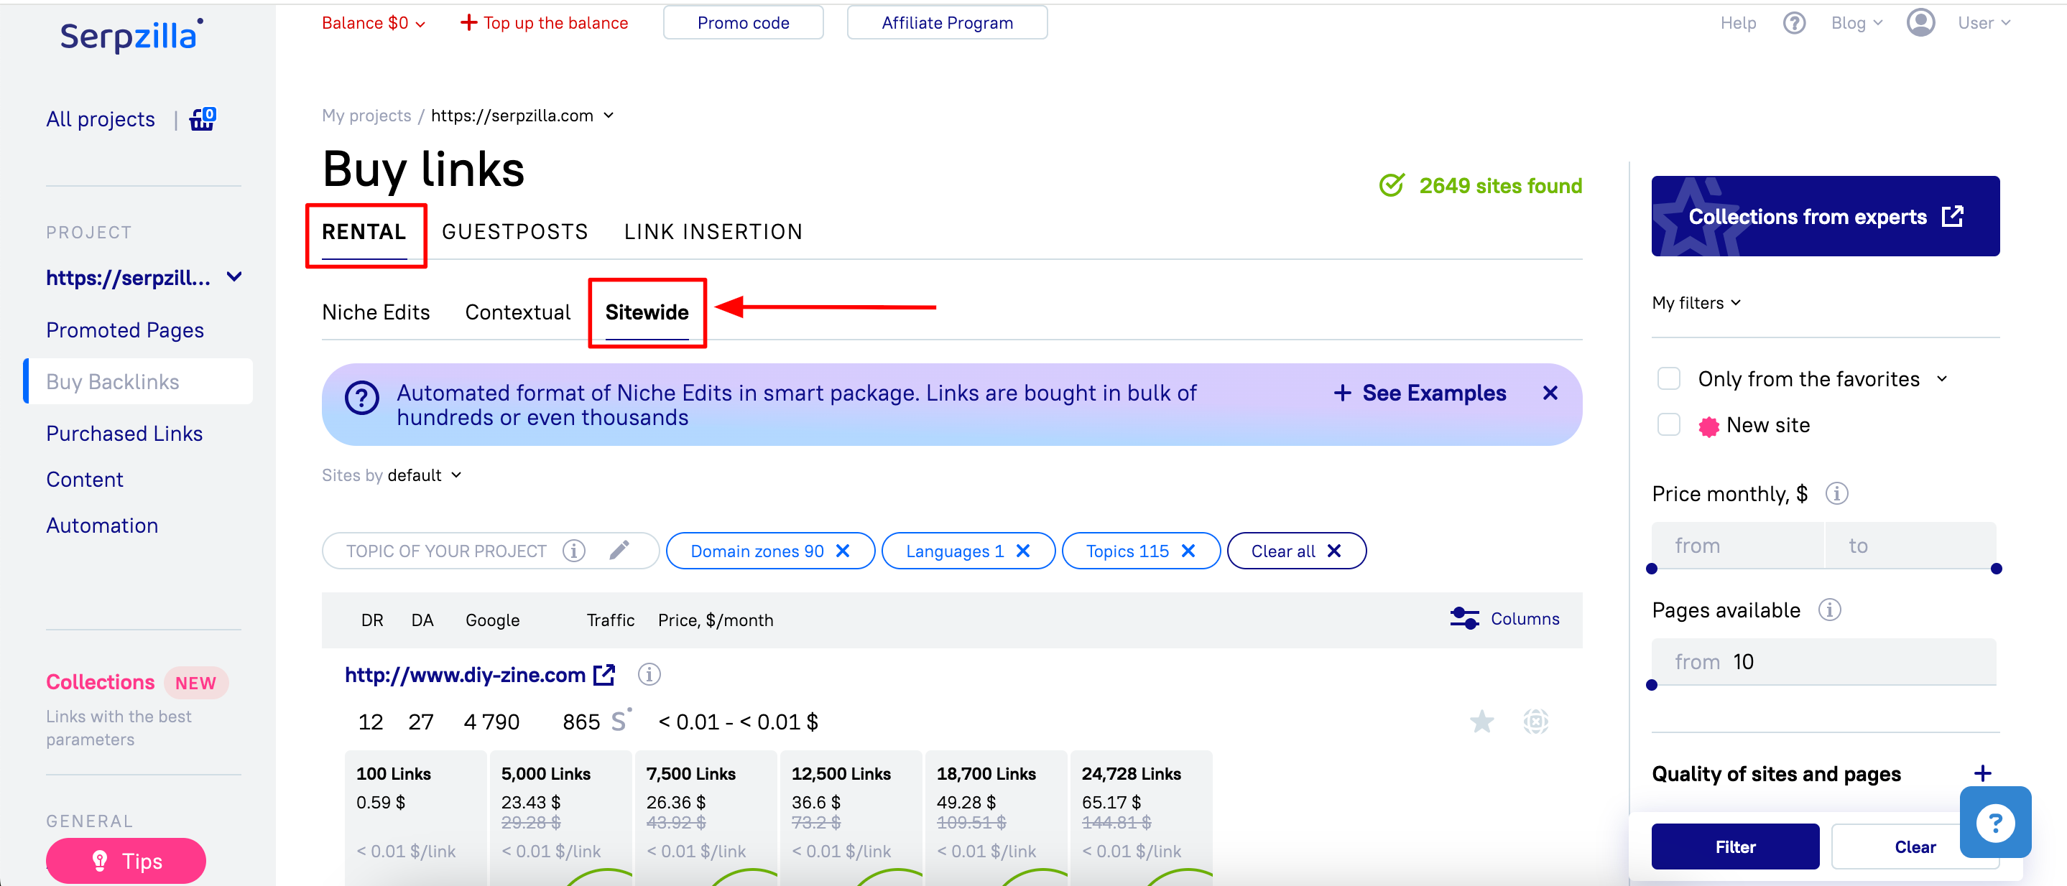Remove the Languages 1 filter

[1022, 551]
